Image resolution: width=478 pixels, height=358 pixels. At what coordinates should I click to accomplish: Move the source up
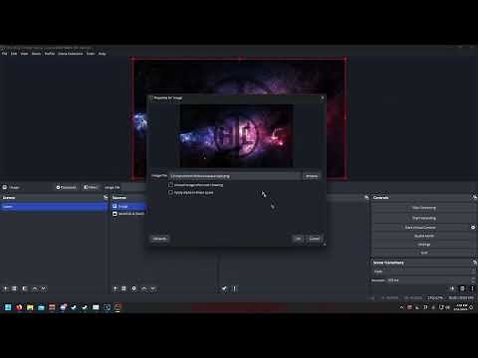click(x=144, y=288)
